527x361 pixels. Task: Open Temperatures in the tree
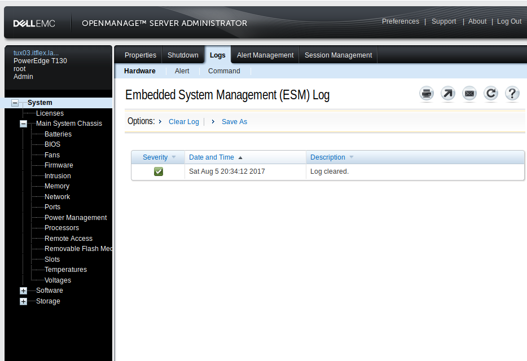(65, 269)
